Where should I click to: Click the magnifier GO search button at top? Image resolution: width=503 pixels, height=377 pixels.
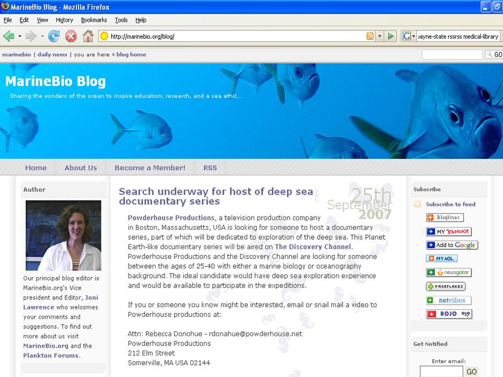[x=494, y=55]
